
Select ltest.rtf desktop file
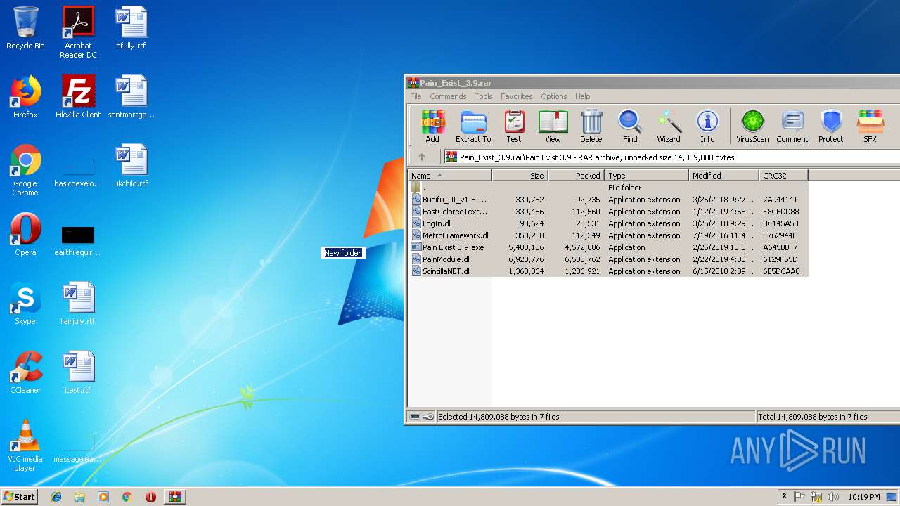(x=78, y=372)
